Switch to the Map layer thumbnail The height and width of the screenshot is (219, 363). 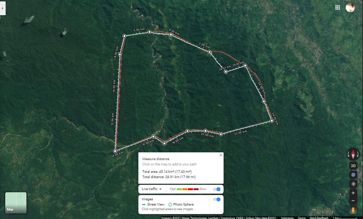(16, 203)
